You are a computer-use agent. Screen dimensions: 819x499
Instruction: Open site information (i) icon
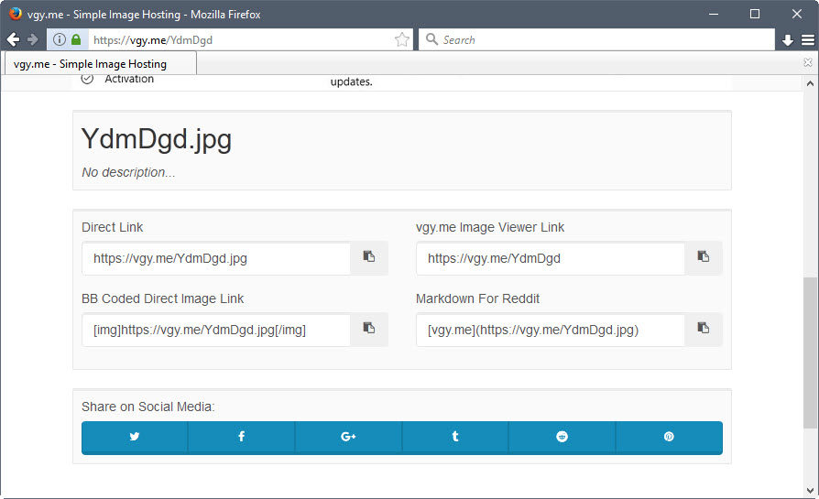[60, 39]
